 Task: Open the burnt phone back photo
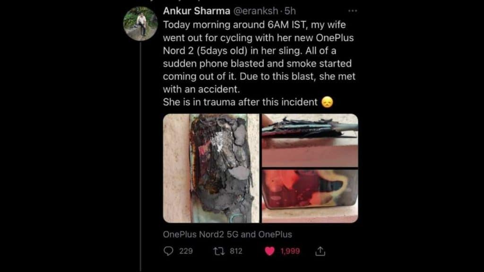click(x=211, y=168)
